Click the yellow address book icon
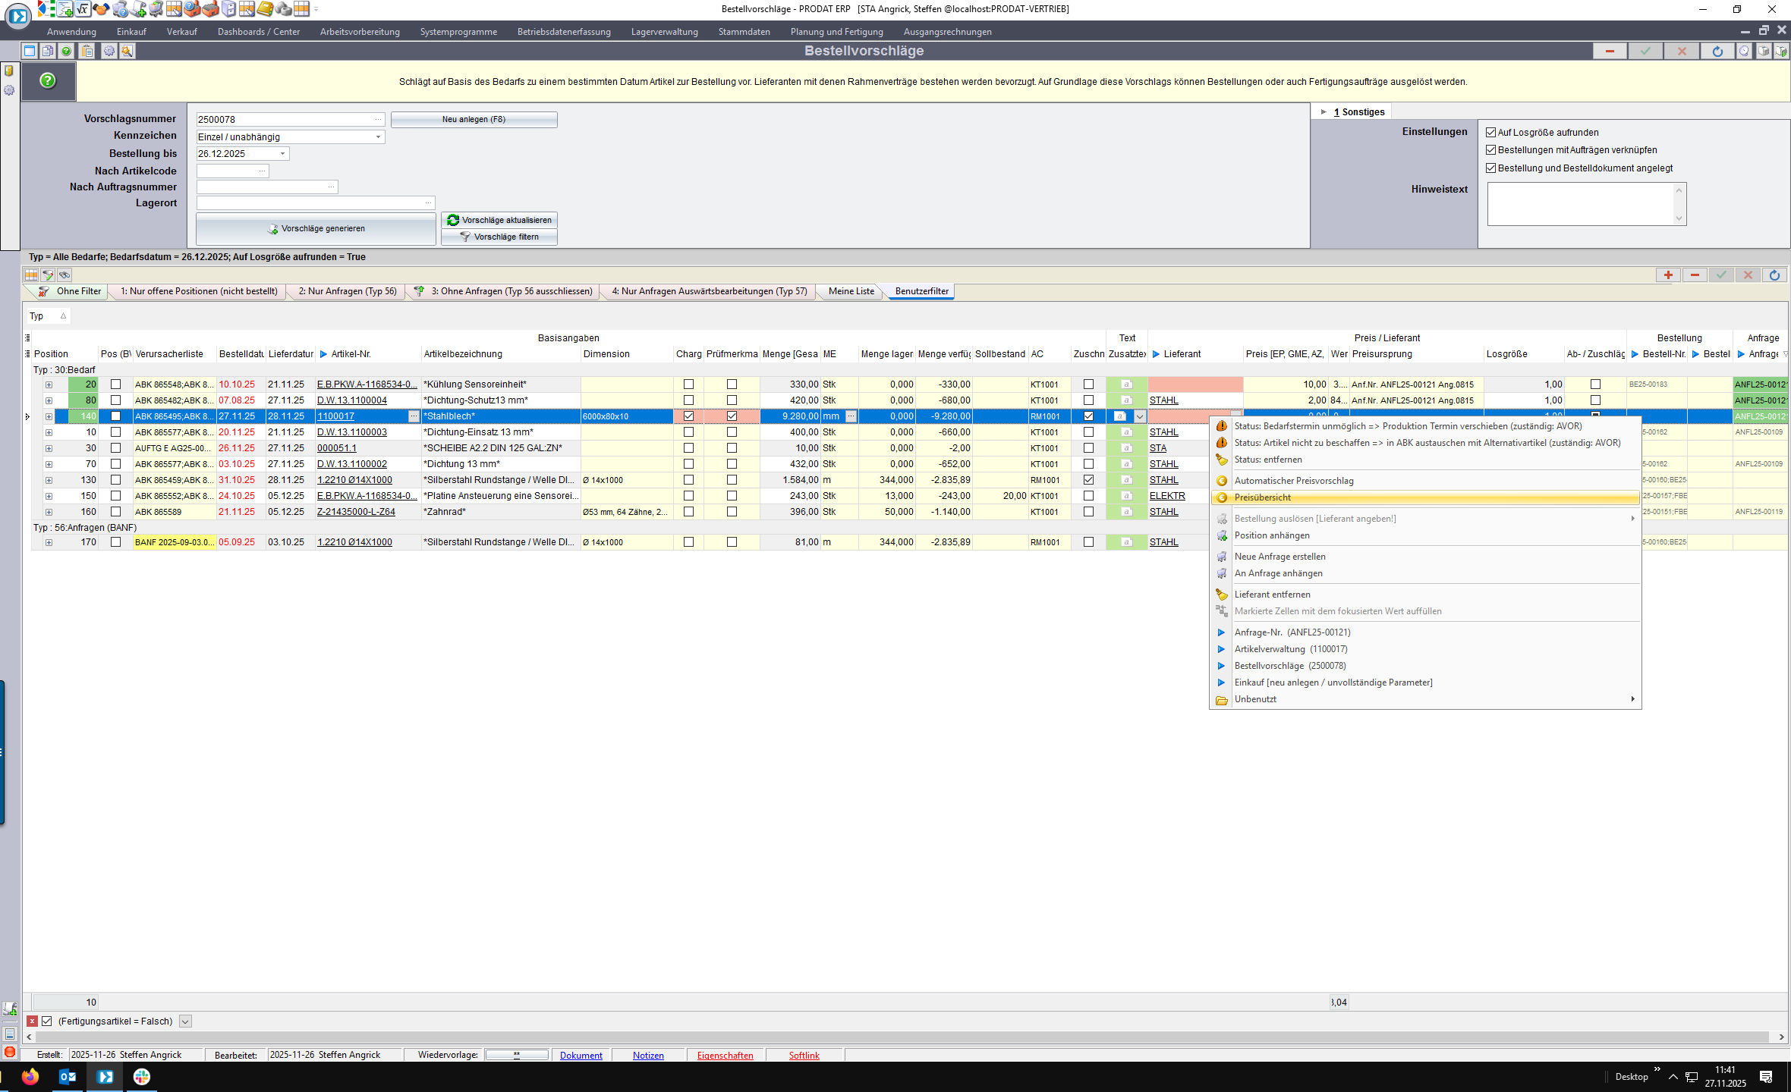 tap(265, 9)
